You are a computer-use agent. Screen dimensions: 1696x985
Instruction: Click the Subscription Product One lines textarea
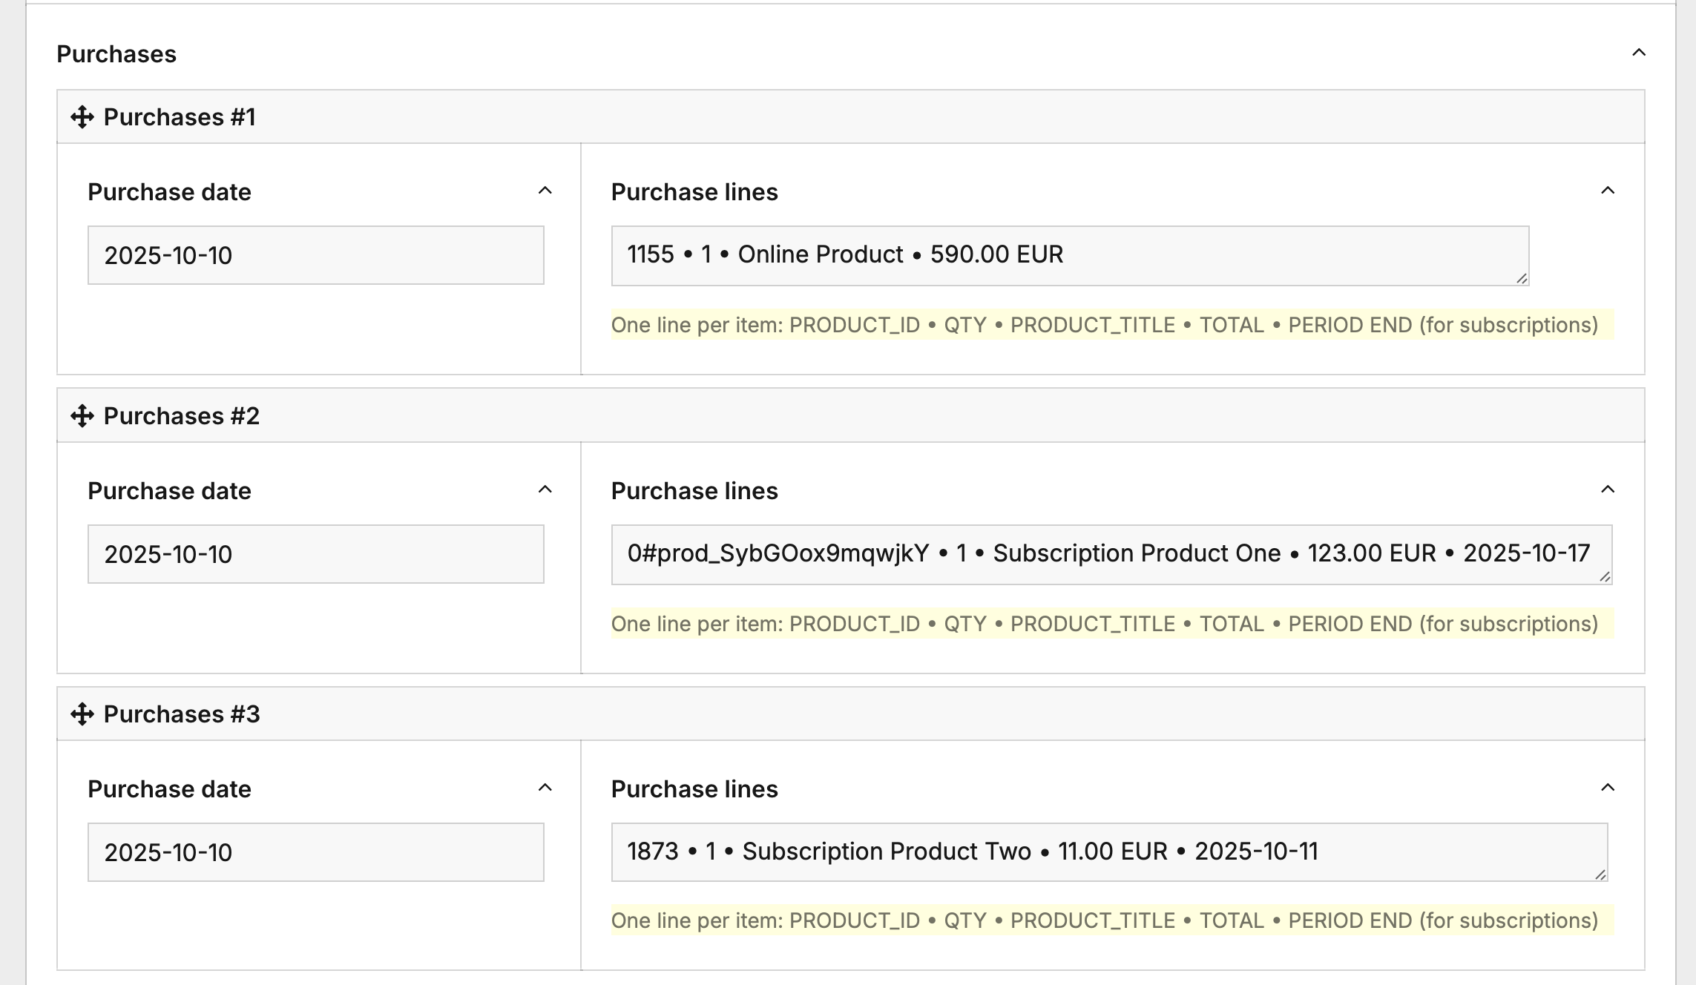[1111, 554]
